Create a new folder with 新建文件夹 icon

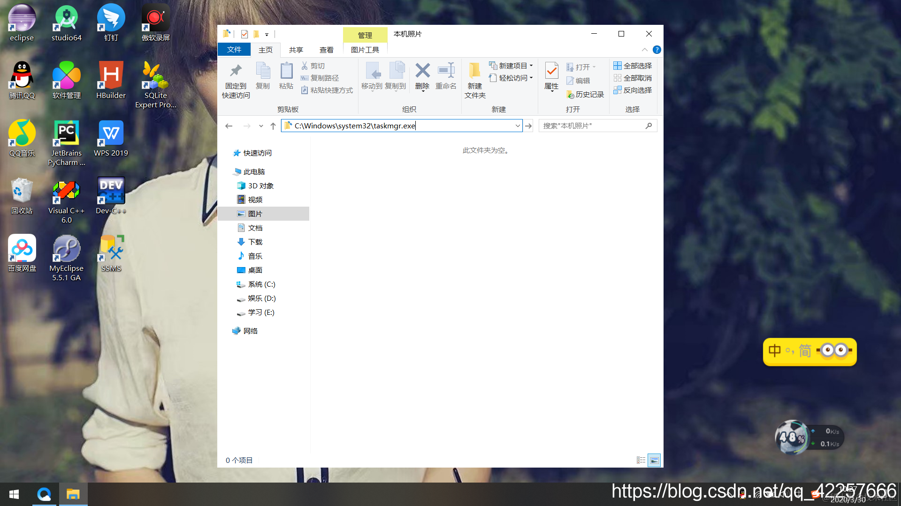[x=474, y=79]
